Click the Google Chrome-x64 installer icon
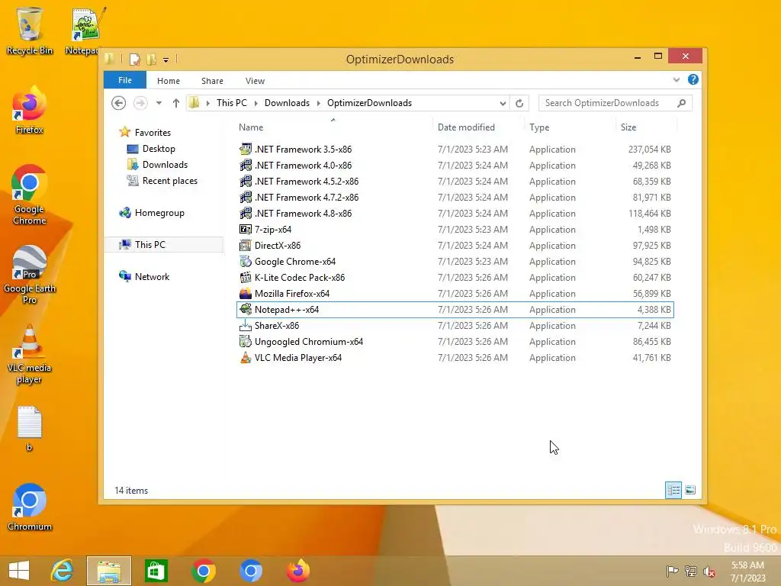This screenshot has width=781, height=586. (245, 261)
